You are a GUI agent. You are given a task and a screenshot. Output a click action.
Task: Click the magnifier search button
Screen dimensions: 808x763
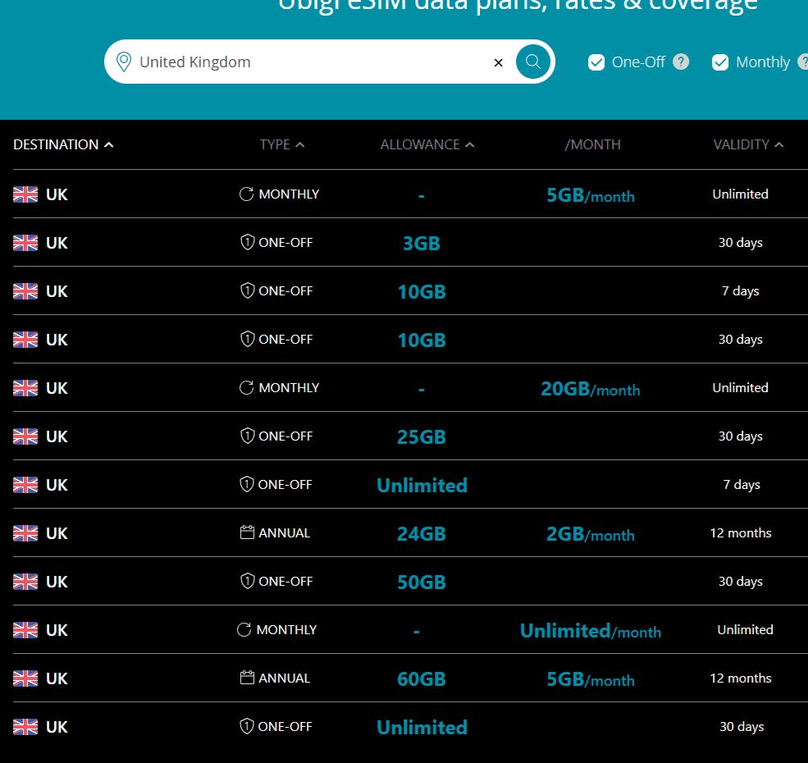point(533,62)
